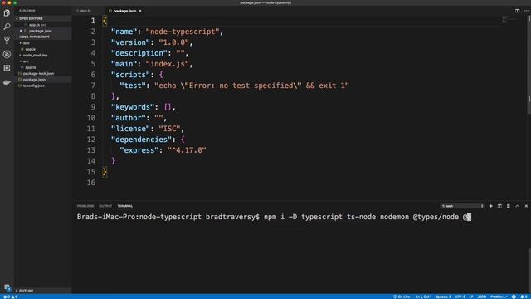This screenshot has width=531, height=299.
Task: Open the Source Control view
Action: (7, 41)
